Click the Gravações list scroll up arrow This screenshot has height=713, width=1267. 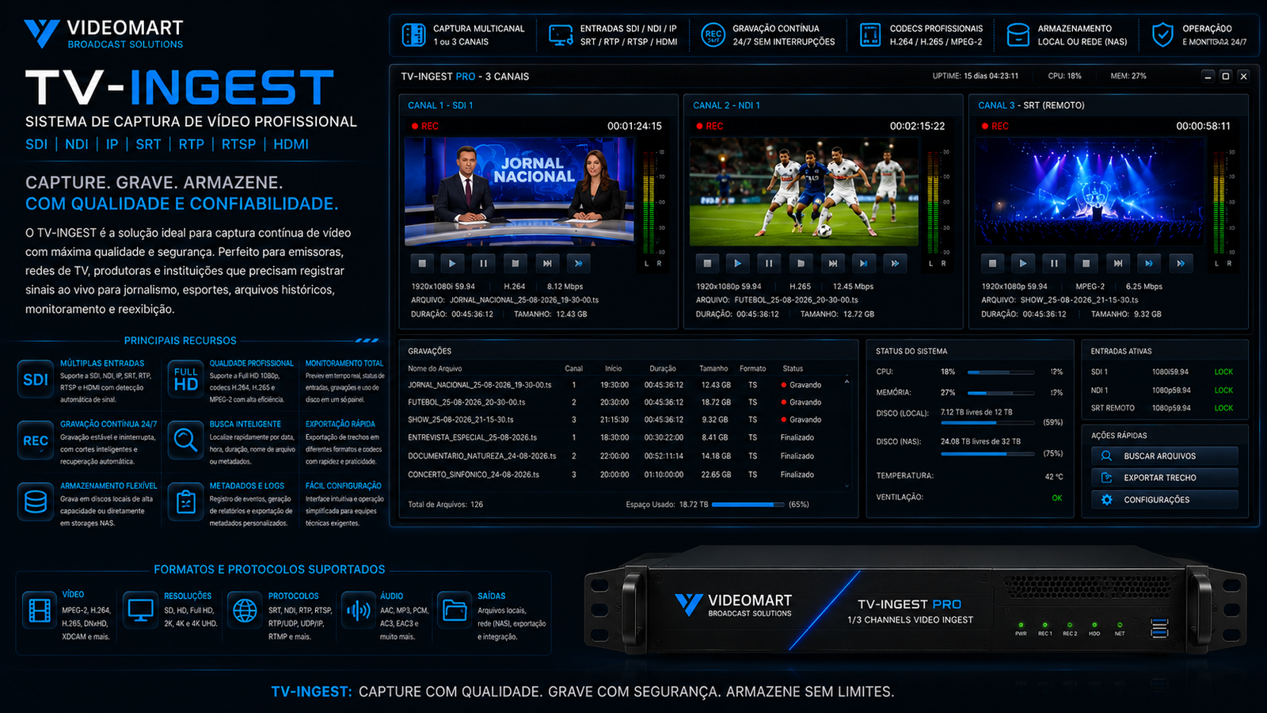(x=847, y=382)
